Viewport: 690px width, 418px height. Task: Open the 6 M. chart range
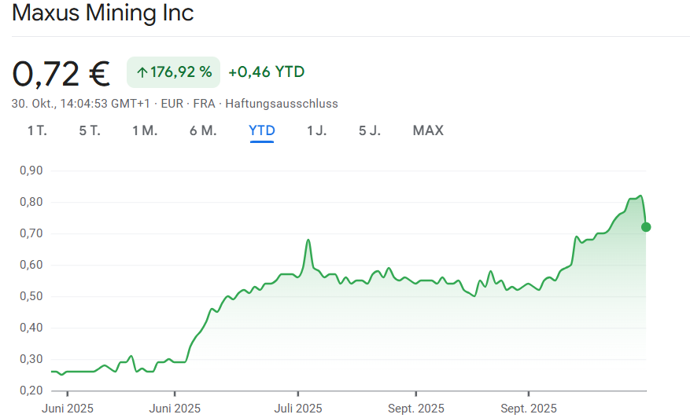coord(203,130)
